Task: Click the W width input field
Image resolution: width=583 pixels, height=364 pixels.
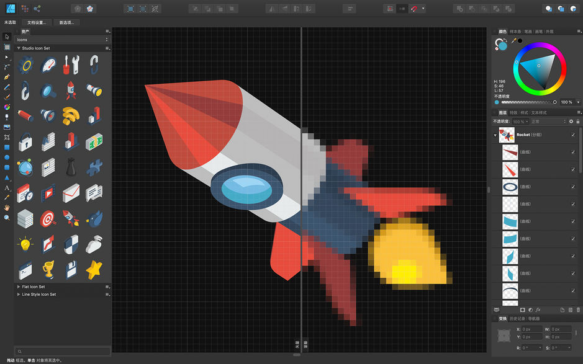Action: coord(561,329)
